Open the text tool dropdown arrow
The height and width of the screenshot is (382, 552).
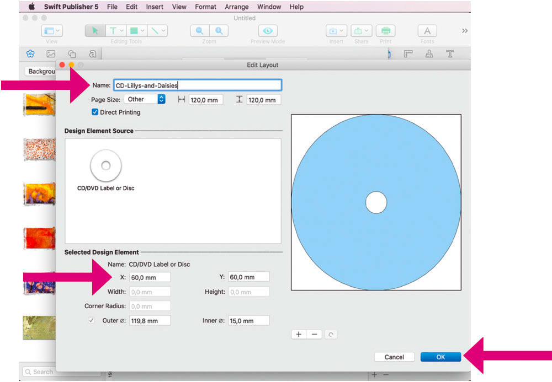coord(121,31)
